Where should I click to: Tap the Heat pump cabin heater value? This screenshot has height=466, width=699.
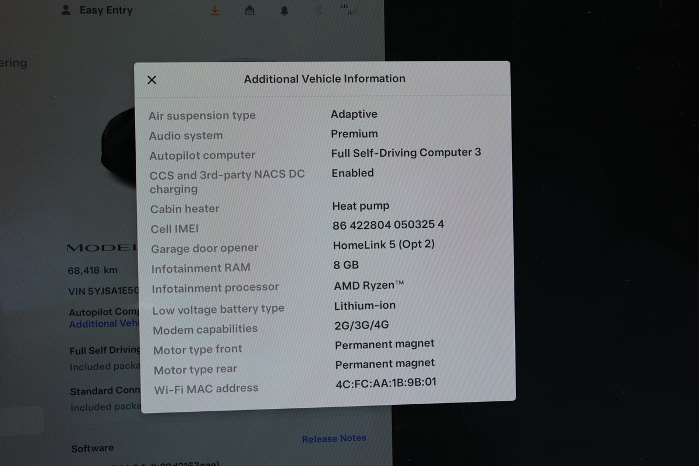[361, 206]
